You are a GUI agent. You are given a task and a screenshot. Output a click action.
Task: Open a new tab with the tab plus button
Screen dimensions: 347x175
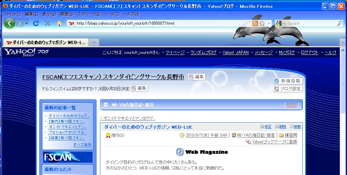tap(94, 43)
